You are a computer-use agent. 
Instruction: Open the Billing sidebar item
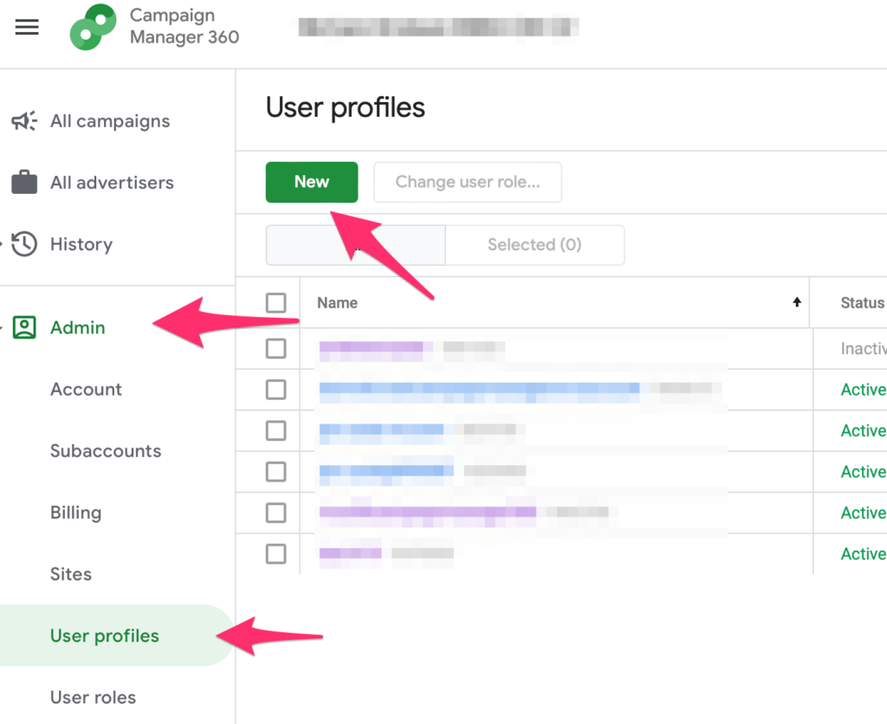click(x=76, y=513)
